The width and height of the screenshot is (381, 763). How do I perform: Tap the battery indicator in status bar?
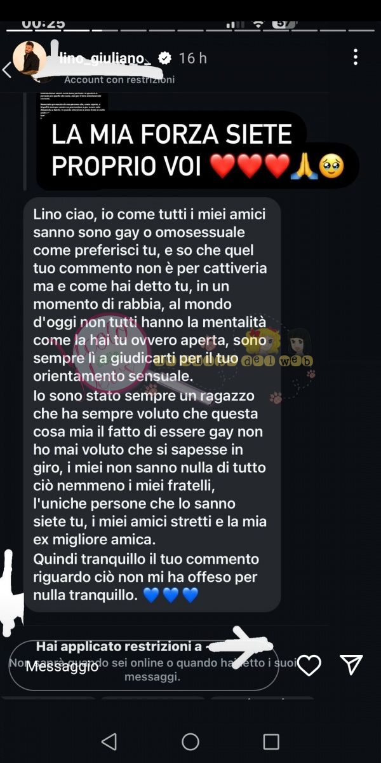285,23
